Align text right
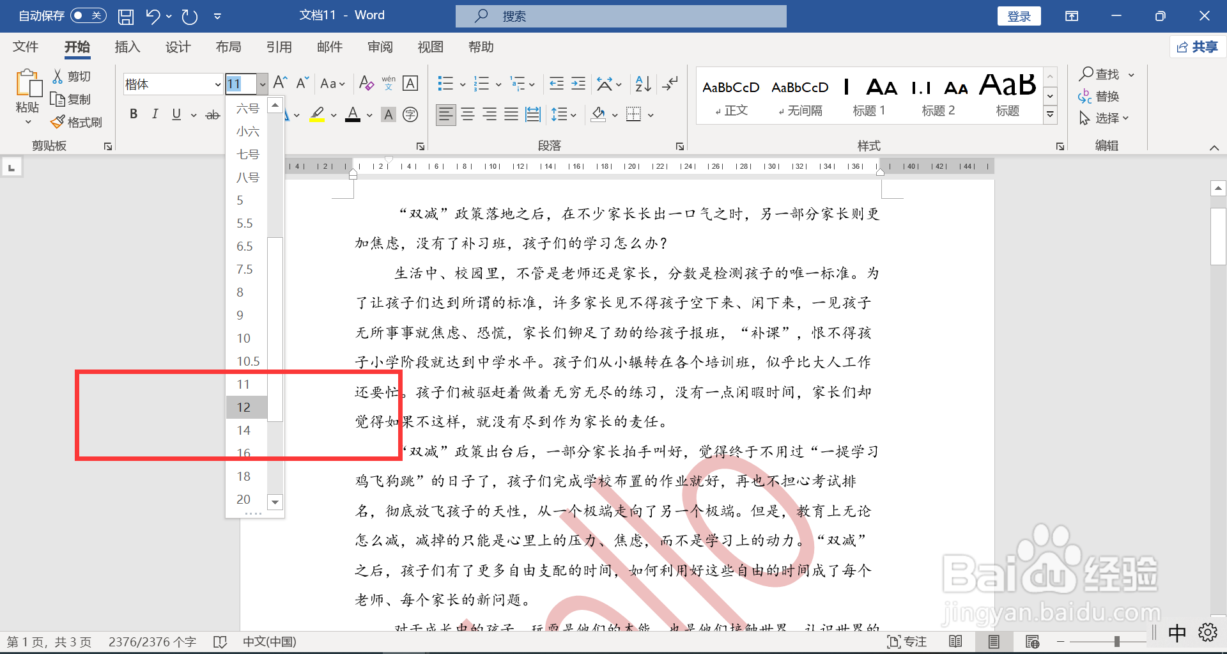Viewport: 1227px width, 654px height. [x=490, y=114]
